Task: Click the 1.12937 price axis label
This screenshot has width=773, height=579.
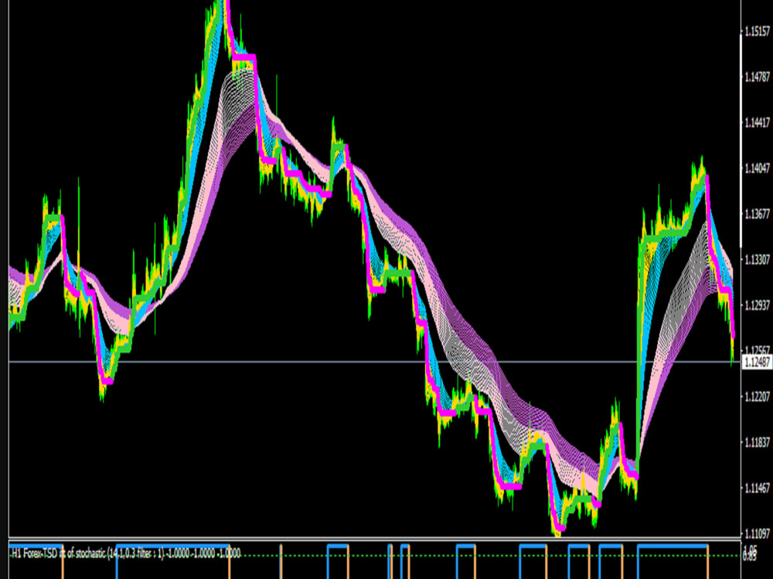Action: point(758,305)
